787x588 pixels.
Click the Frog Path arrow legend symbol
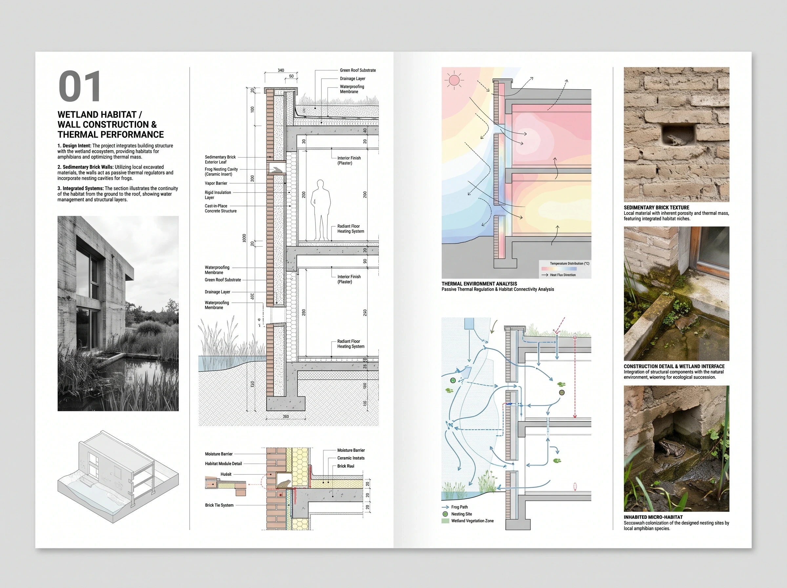(445, 507)
